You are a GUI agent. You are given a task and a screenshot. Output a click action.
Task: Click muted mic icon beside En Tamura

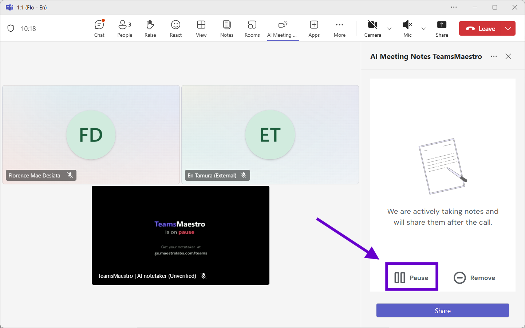tap(244, 175)
